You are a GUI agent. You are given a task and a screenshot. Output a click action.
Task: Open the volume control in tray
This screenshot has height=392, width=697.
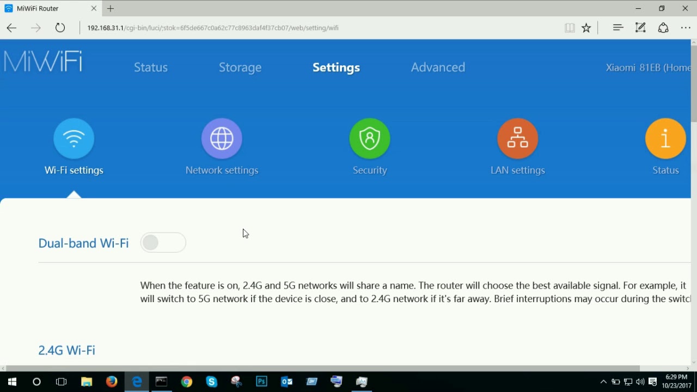pyautogui.click(x=640, y=382)
